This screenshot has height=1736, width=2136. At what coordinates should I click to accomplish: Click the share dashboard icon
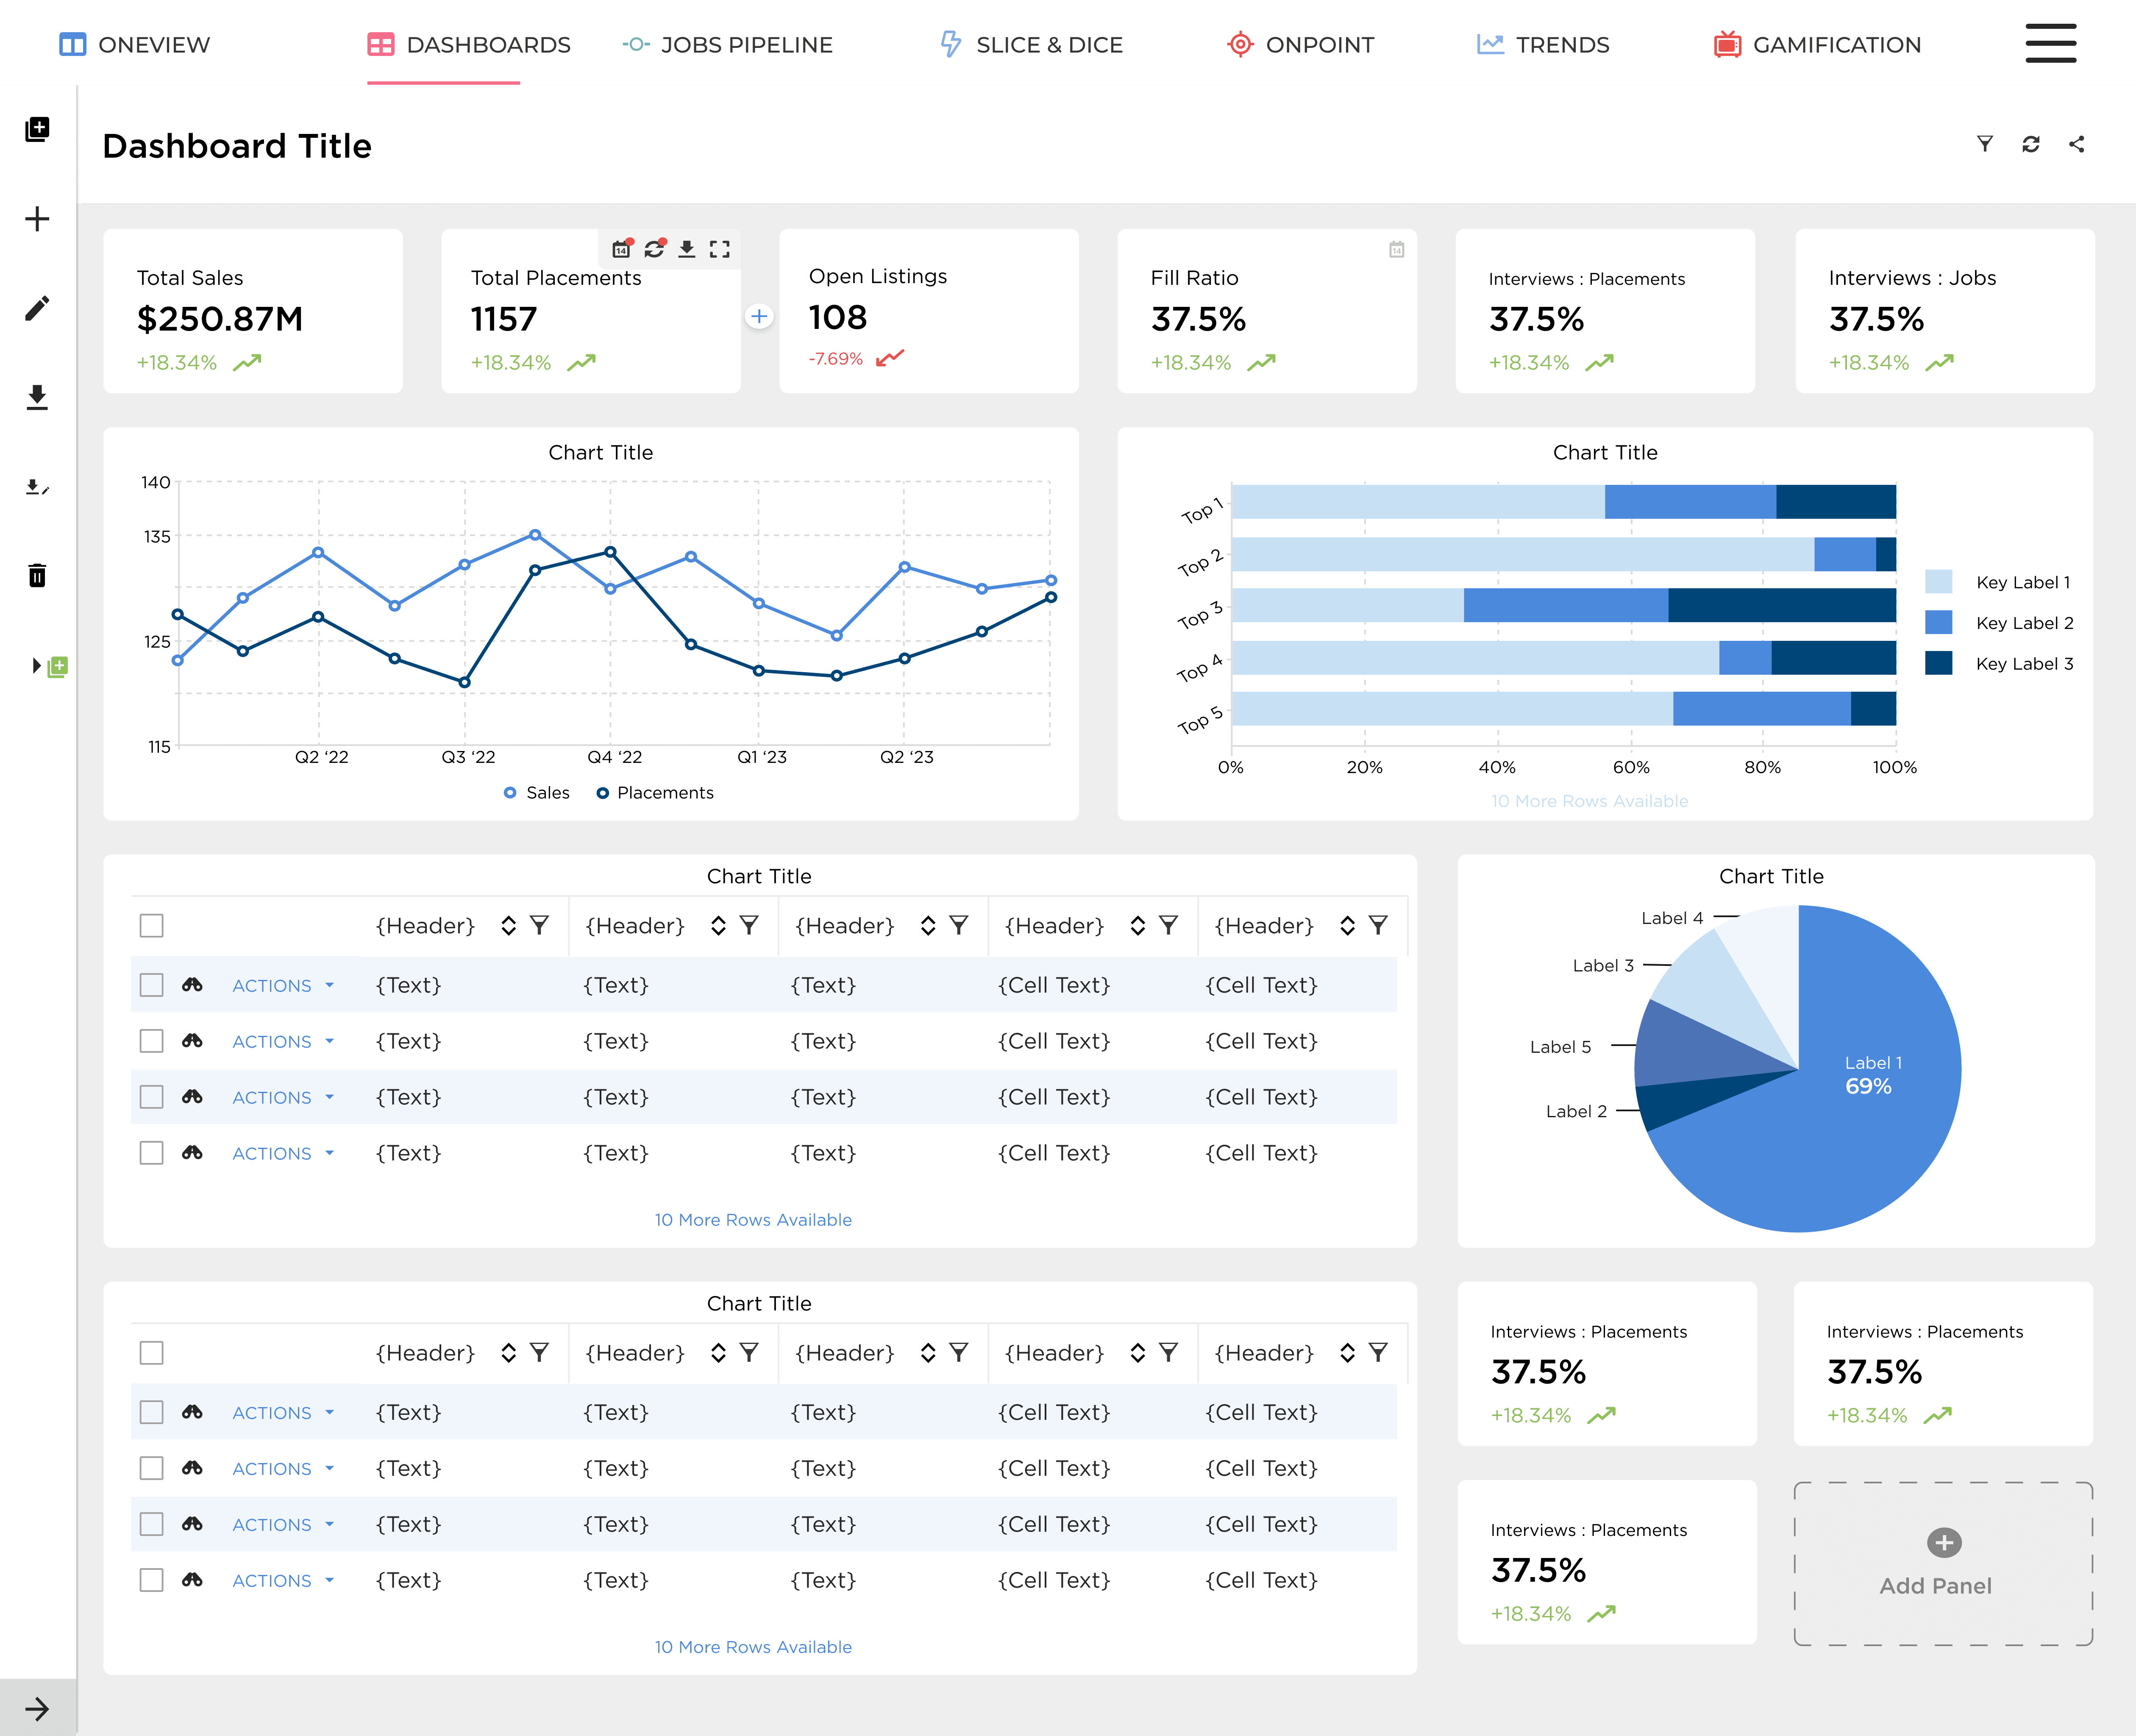point(2077,144)
